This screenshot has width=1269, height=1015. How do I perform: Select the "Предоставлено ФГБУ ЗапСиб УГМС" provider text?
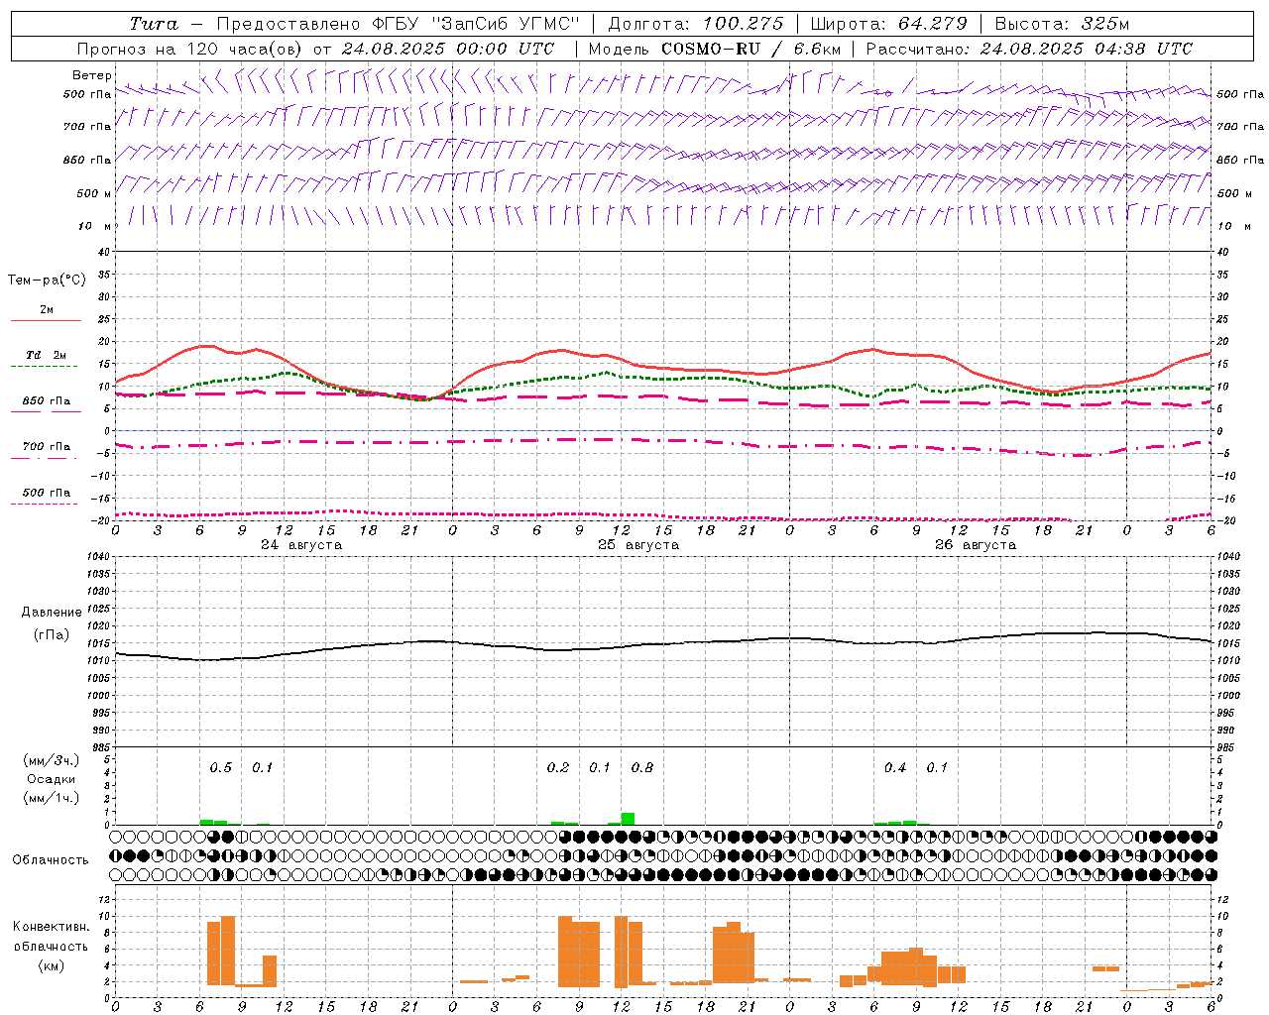tap(398, 24)
